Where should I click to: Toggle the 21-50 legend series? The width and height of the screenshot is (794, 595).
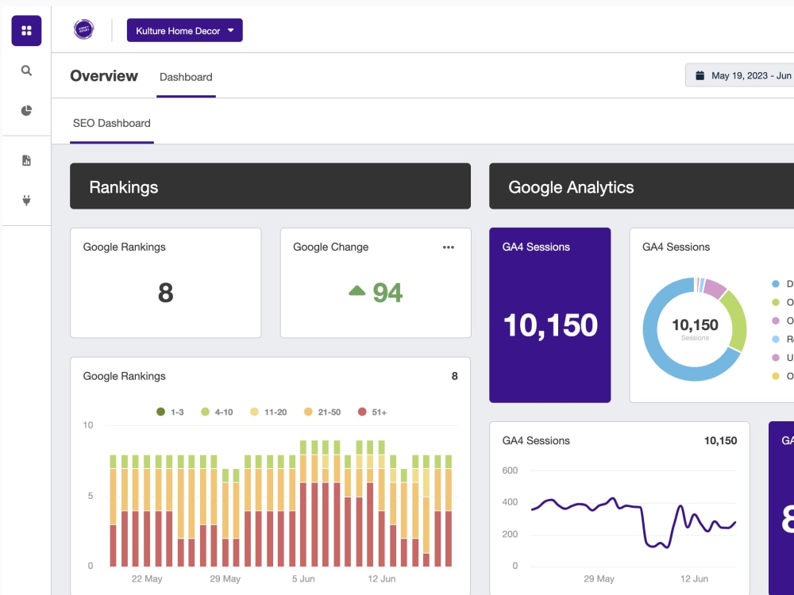[322, 412]
